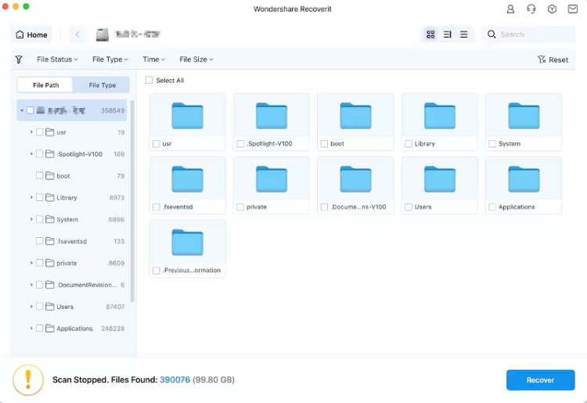Screen dimensions: 587x403
Task: Go back with the left arrow
Action: point(77,34)
